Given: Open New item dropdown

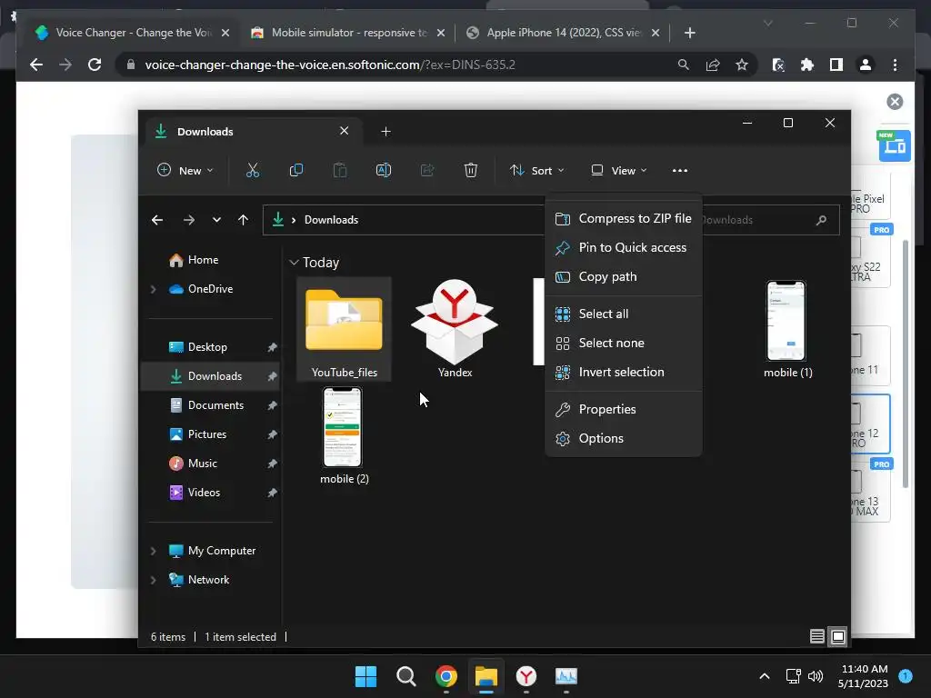Looking at the screenshot, I should click(x=185, y=170).
